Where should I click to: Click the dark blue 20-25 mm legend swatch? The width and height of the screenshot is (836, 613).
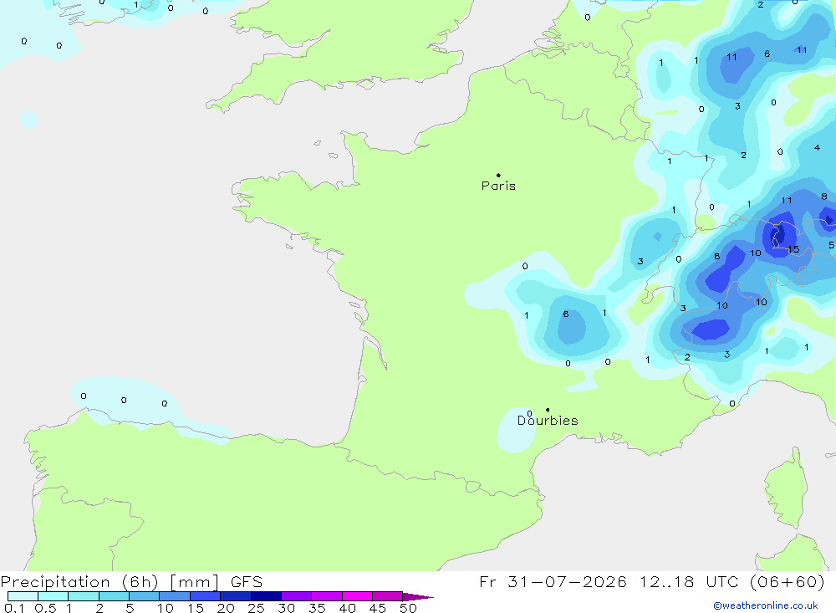coord(236,596)
